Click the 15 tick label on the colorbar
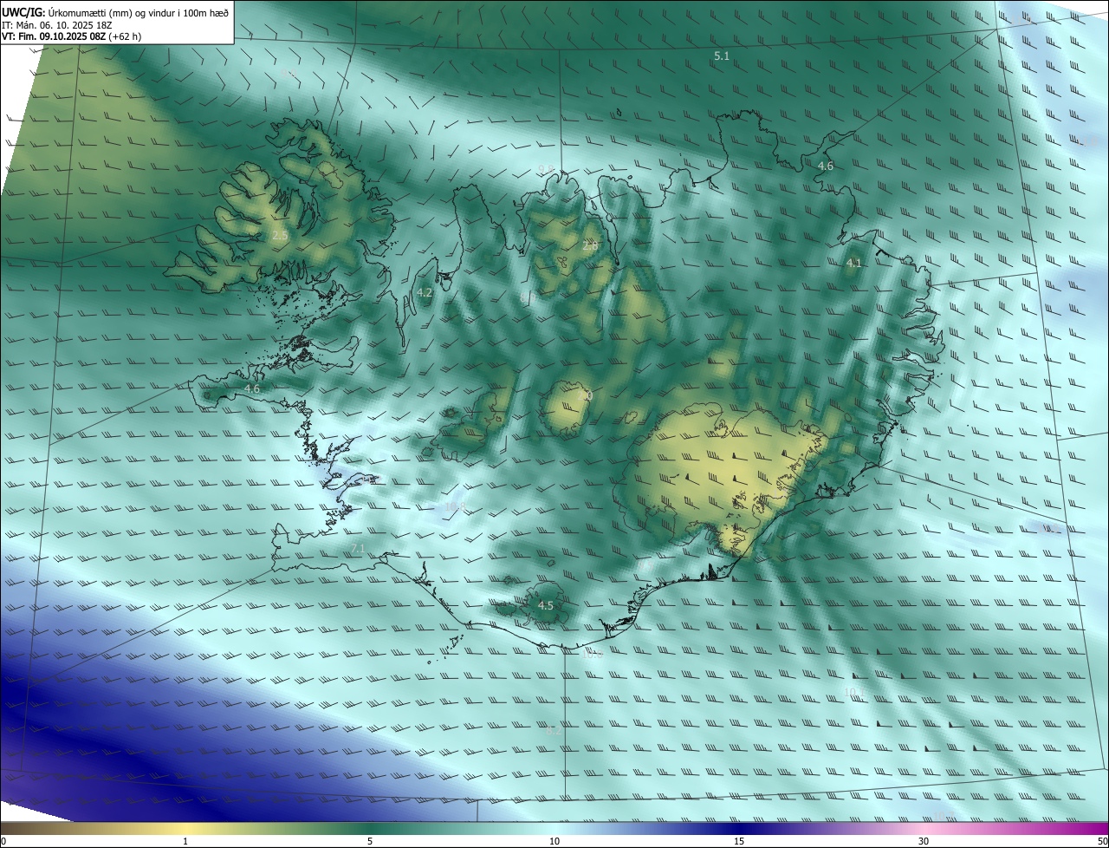The height and width of the screenshot is (848, 1109). coord(739,841)
